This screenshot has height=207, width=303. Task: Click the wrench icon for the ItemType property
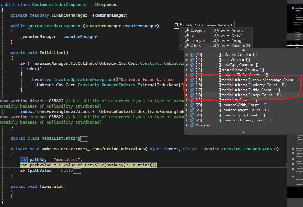tap(187, 40)
